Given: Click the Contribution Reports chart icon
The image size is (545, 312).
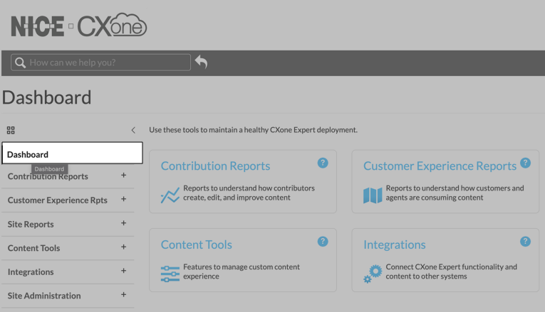Looking at the screenshot, I should (x=170, y=195).
